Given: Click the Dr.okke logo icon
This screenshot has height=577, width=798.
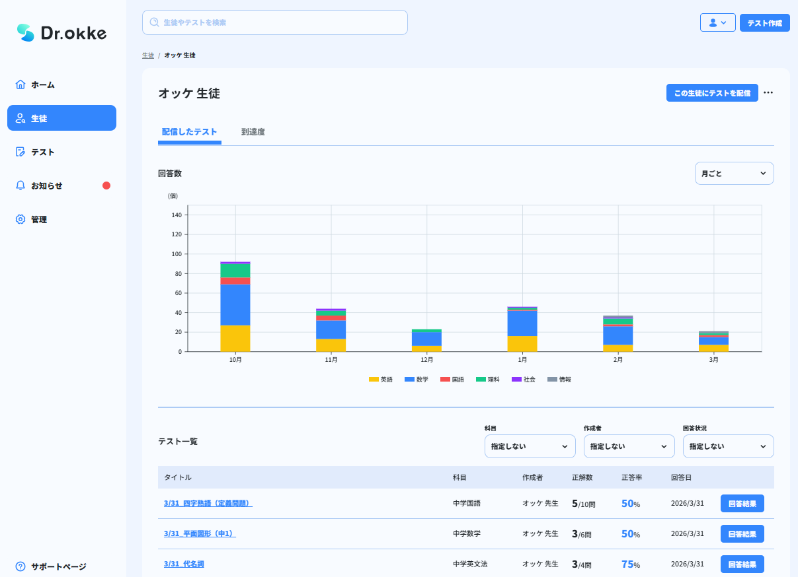Looking at the screenshot, I should point(25,33).
